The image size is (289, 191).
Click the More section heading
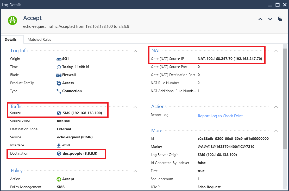157,130
